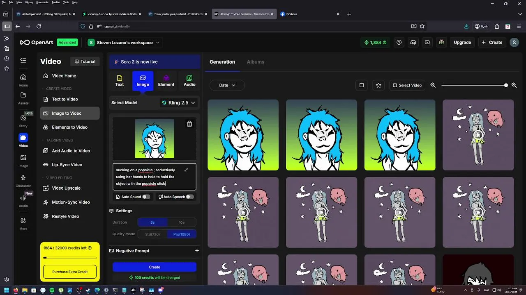Image resolution: width=526 pixels, height=295 pixels.
Task: Open the Date sort dropdown
Action: pyautogui.click(x=227, y=85)
